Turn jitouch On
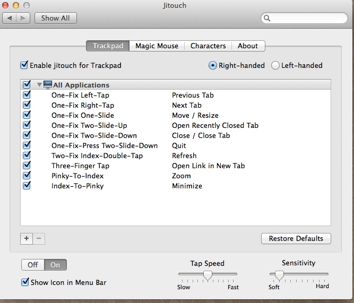Viewport: 354px width, 303px height. tap(55, 265)
